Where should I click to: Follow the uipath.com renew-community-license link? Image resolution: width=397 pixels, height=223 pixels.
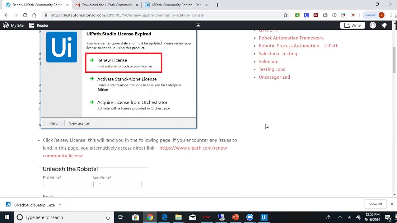(x=136, y=152)
